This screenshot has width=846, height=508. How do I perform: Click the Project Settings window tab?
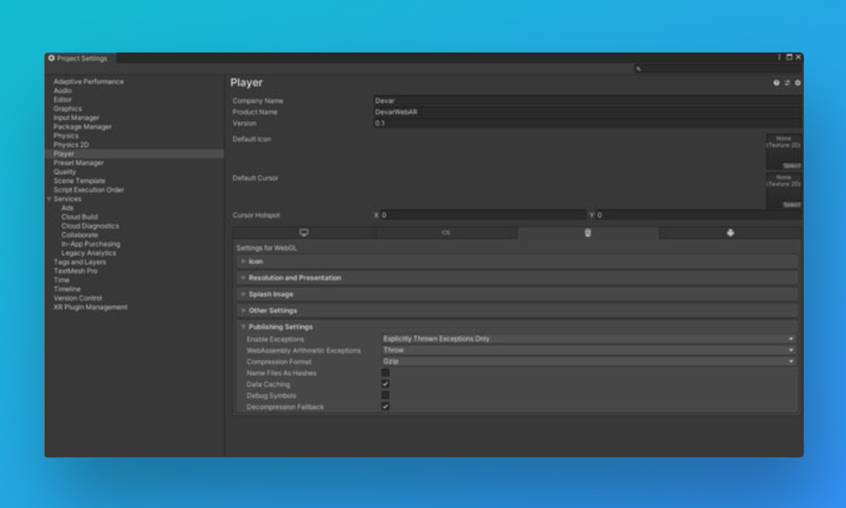(x=80, y=59)
